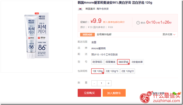Expand the 更多优惠 offers dropdown
This screenshot has width=183, height=105.
[169, 34]
